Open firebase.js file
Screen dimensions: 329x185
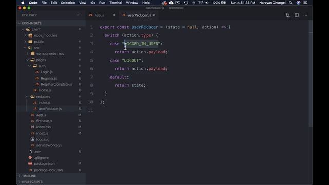44,121
